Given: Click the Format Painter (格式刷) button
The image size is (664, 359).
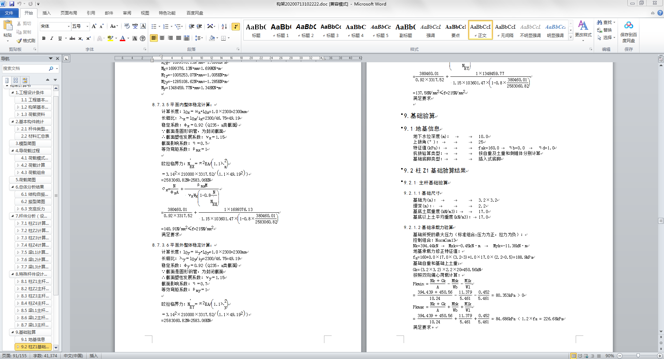Looking at the screenshot, I should click(26, 40).
